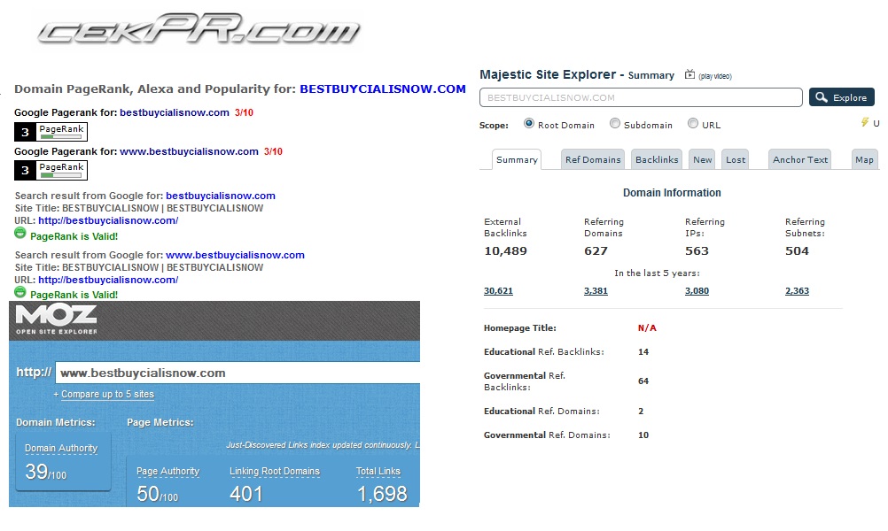Screen dimensions: 888x531
Task: Open the Lost tab
Action: click(735, 159)
